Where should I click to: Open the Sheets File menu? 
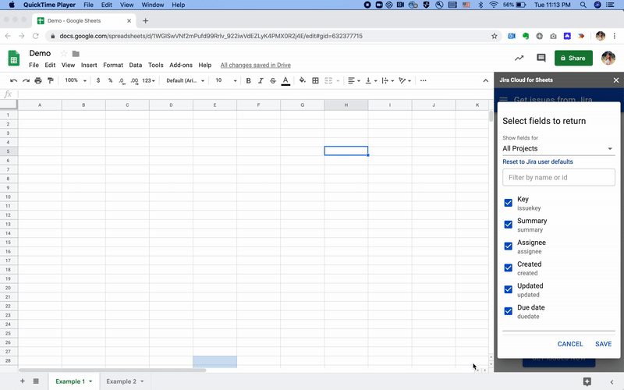click(34, 65)
